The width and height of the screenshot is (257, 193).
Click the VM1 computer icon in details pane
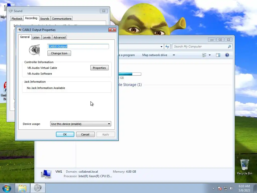point(46,174)
